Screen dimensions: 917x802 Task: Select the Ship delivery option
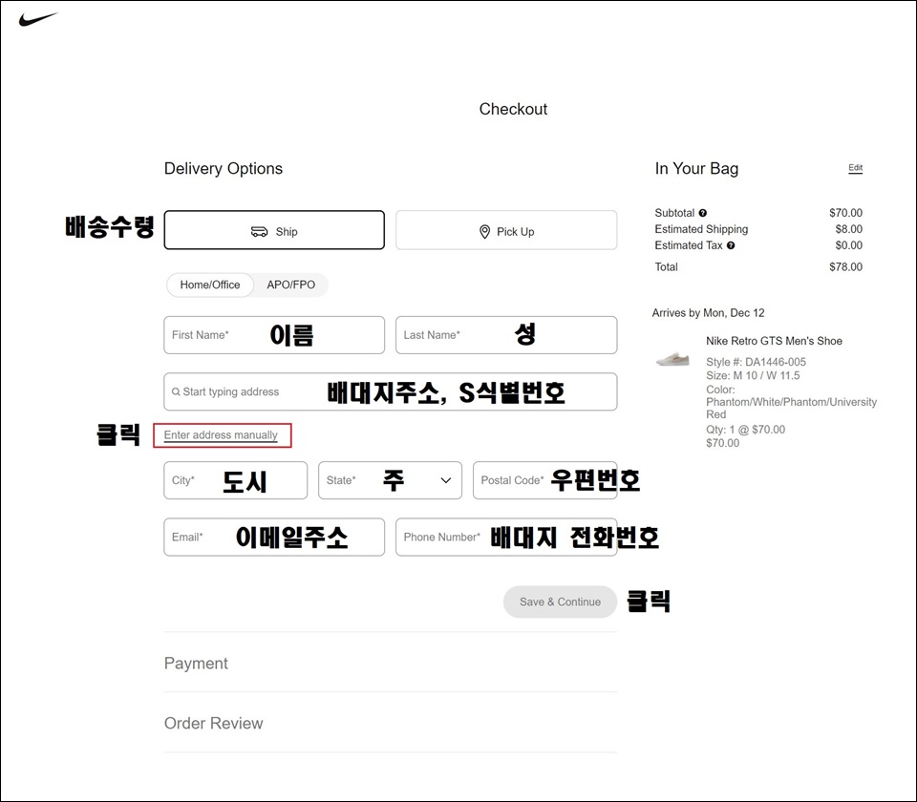click(274, 230)
